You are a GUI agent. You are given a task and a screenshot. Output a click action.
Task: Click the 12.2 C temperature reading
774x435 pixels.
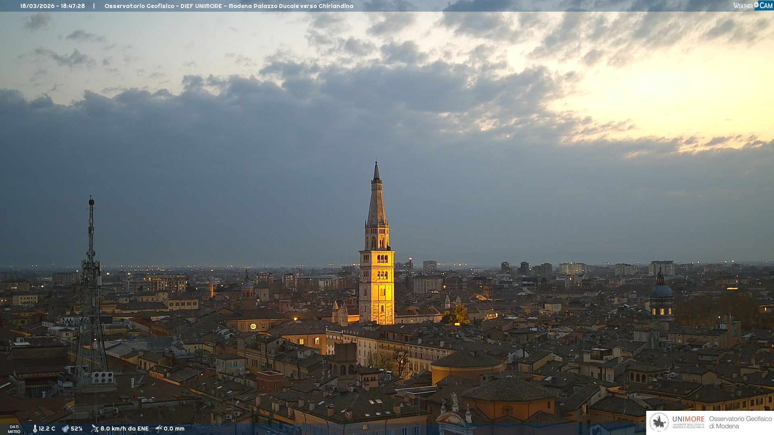click(47, 429)
